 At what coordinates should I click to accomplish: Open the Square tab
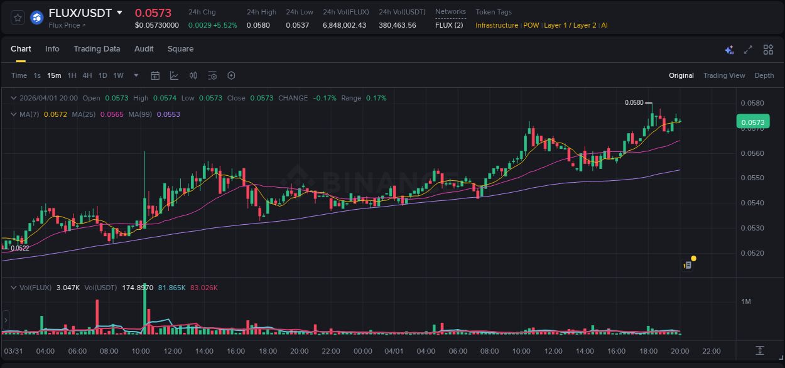[180, 49]
